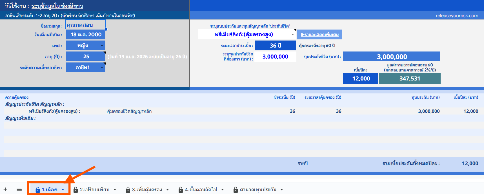Expand the insurance plan dropdown พรีเมียร์ลิงก์
This screenshot has width=484, height=195.
[293, 35]
